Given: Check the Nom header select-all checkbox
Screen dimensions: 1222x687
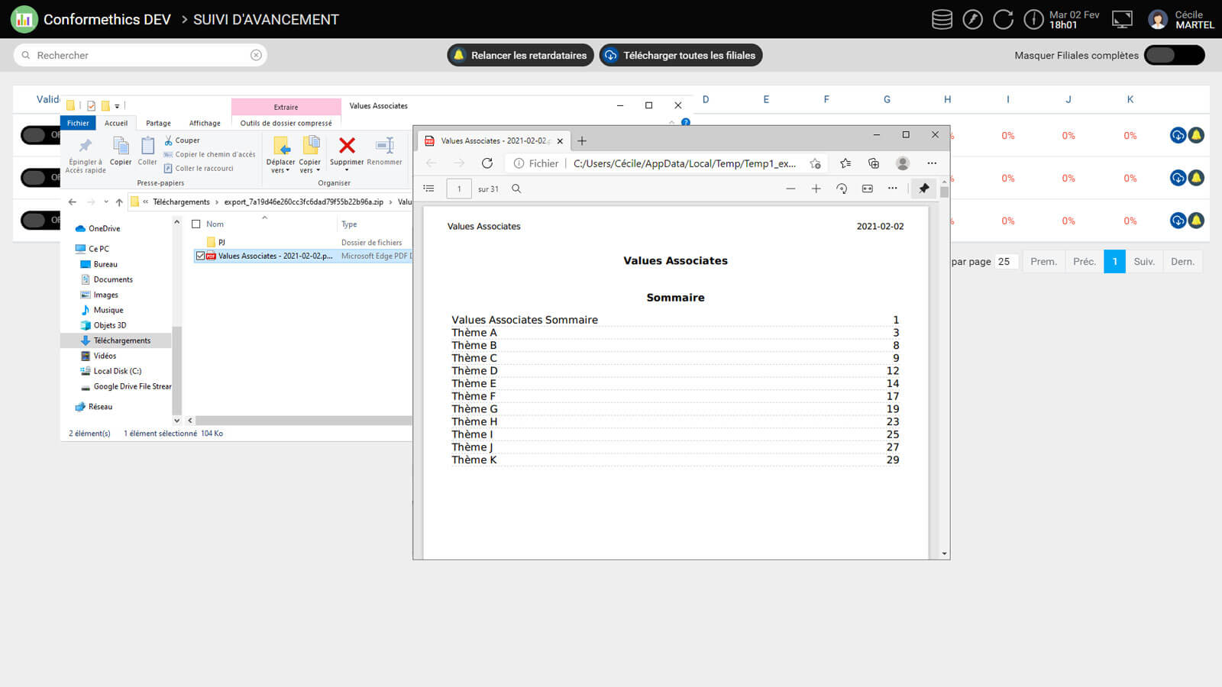Looking at the screenshot, I should pos(196,224).
